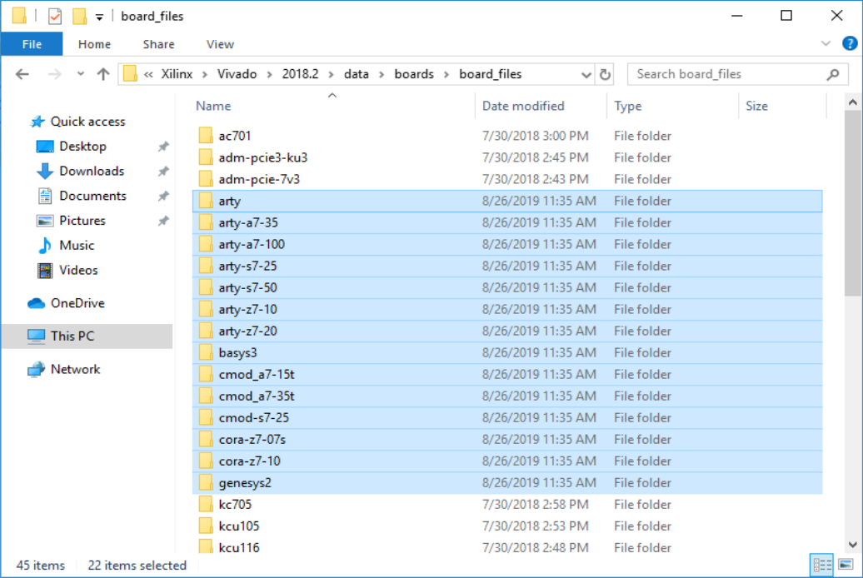Click the Forward navigation arrow
863x578 pixels.
coord(54,74)
